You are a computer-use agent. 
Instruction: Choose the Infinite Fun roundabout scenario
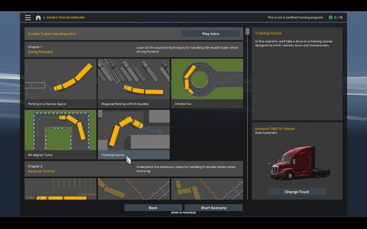coord(207,83)
